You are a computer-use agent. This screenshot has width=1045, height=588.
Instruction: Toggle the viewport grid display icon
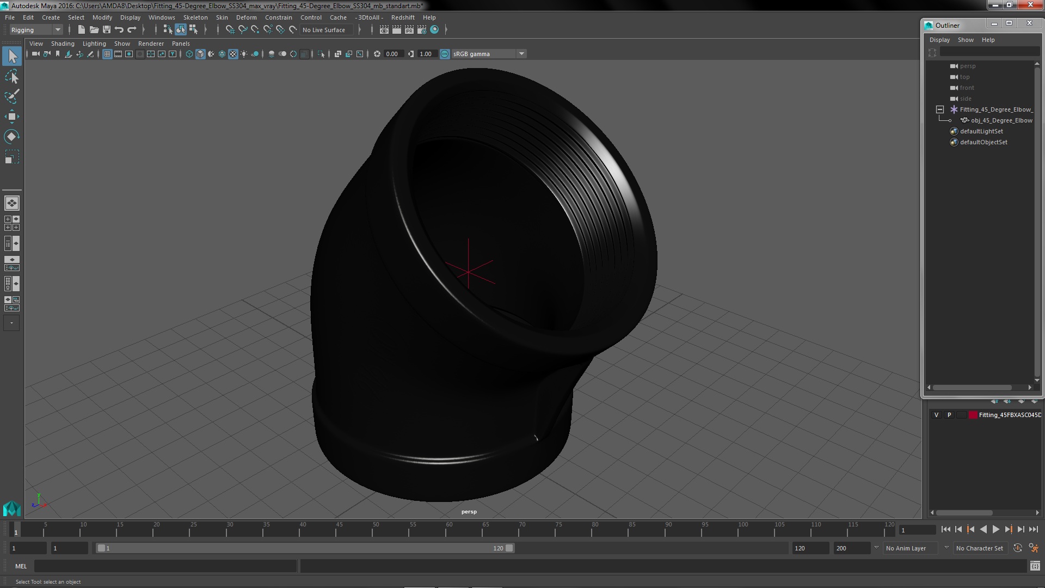(x=107, y=54)
